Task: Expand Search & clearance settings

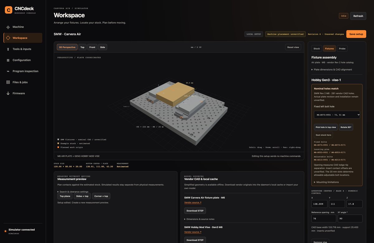Action: point(73,192)
